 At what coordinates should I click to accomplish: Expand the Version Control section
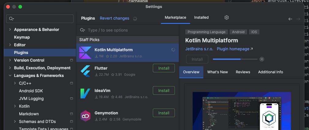point(10,60)
